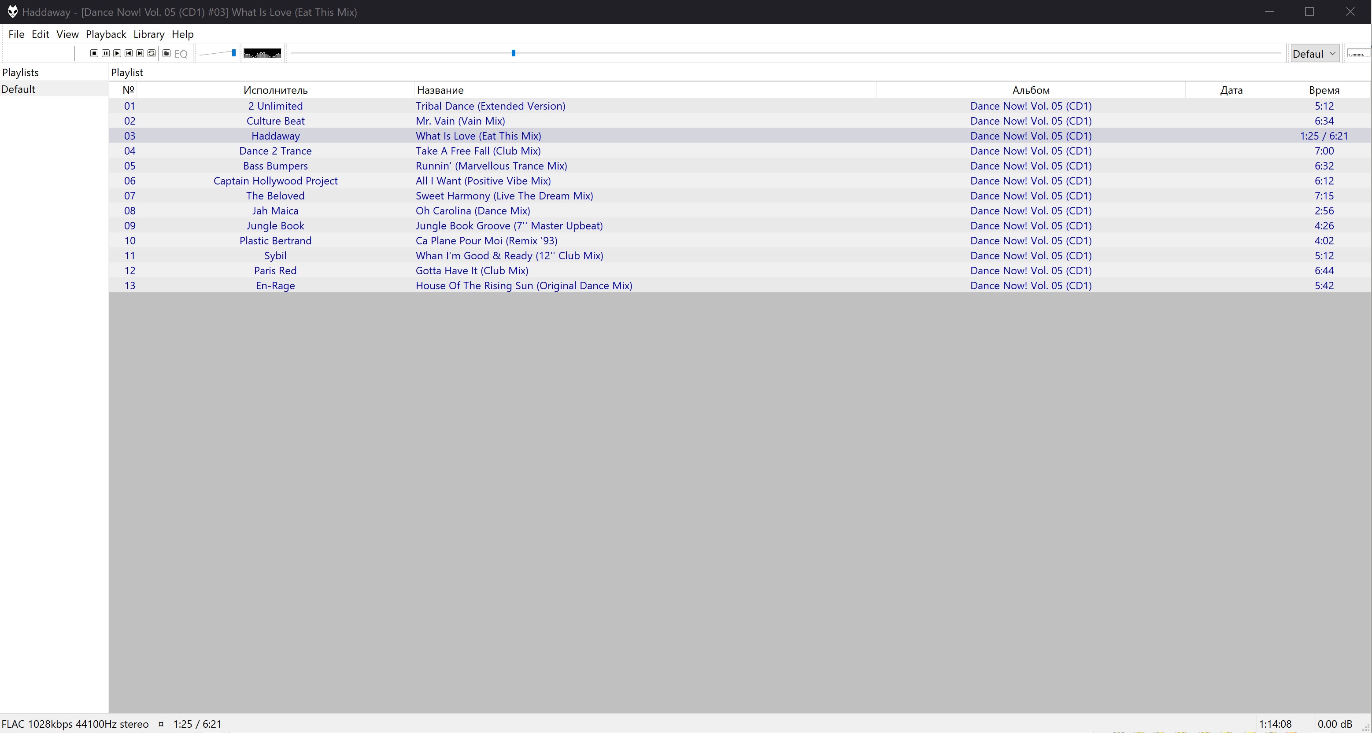The width and height of the screenshot is (1372, 733).
Task: Click the foobar2000 app icon in title bar
Action: (x=12, y=12)
